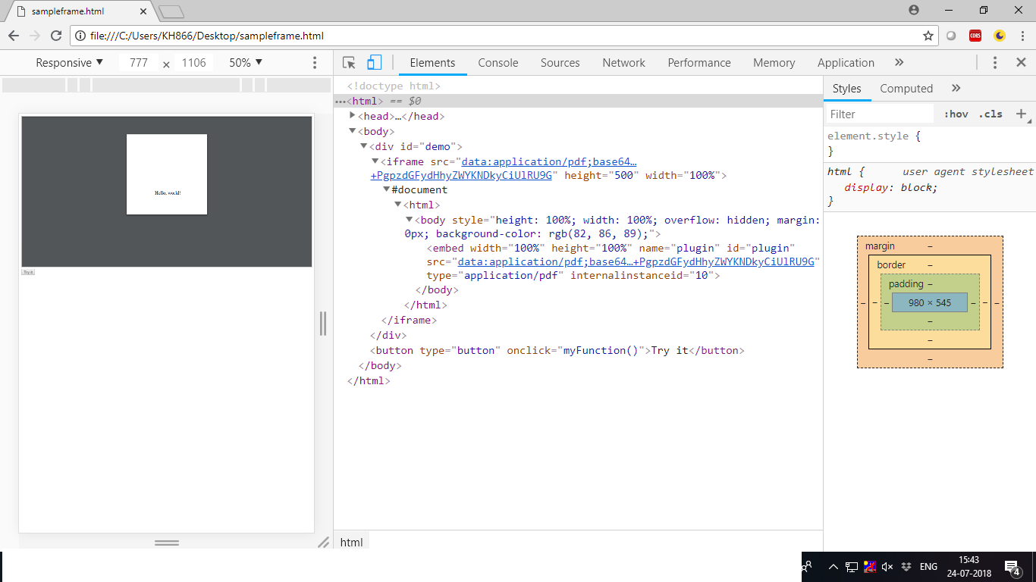Switch to the Console tab

coord(498,63)
